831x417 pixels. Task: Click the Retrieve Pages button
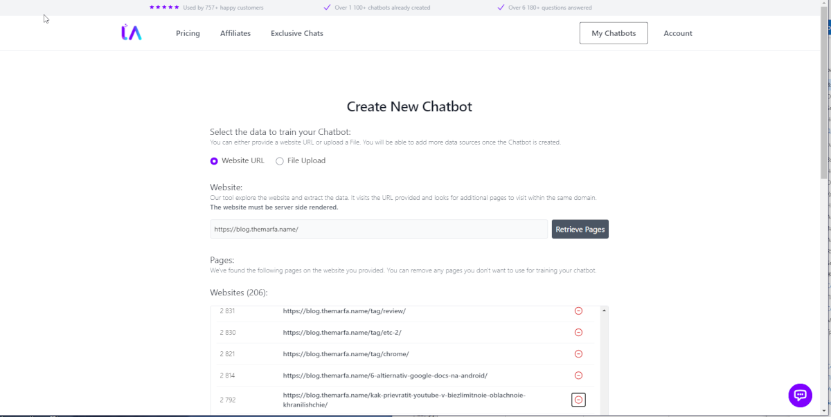(580, 229)
